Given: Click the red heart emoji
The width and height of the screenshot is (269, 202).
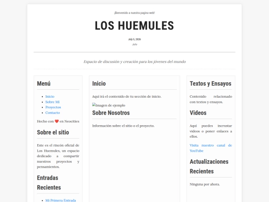Looking at the screenshot, I should [x=57, y=121].
